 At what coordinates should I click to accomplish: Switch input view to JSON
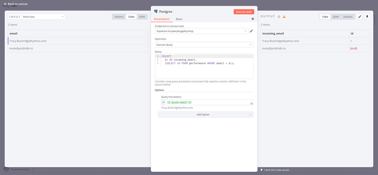point(142,17)
